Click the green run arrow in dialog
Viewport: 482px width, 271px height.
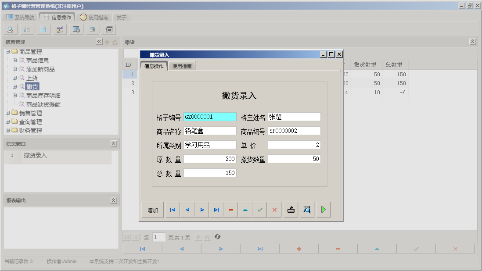click(323, 209)
